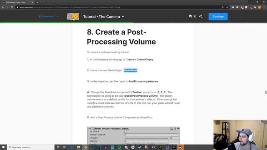Open the Chrome extensions puzzle icon
Image resolution: width=267 pixels, height=150 pixels.
[255, 7]
